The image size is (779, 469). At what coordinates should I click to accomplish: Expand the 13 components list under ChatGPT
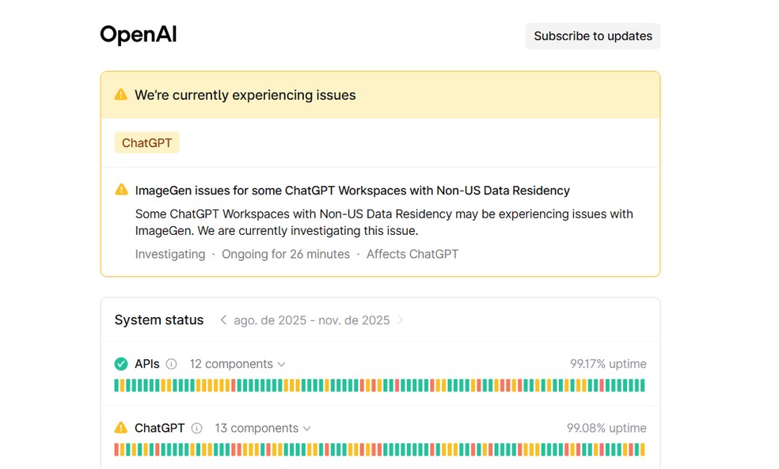262,428
